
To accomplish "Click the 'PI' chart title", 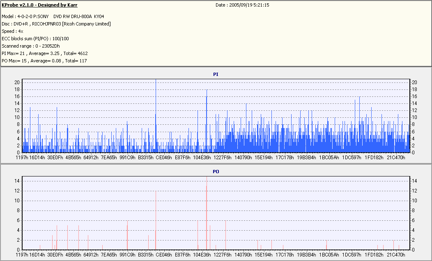I will tap(216, 74).
